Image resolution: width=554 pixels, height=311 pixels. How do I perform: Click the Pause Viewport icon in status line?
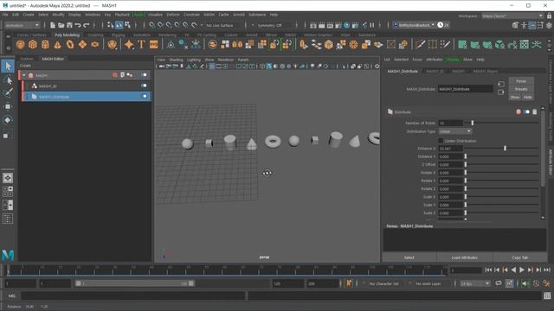[x=372, y=25]
